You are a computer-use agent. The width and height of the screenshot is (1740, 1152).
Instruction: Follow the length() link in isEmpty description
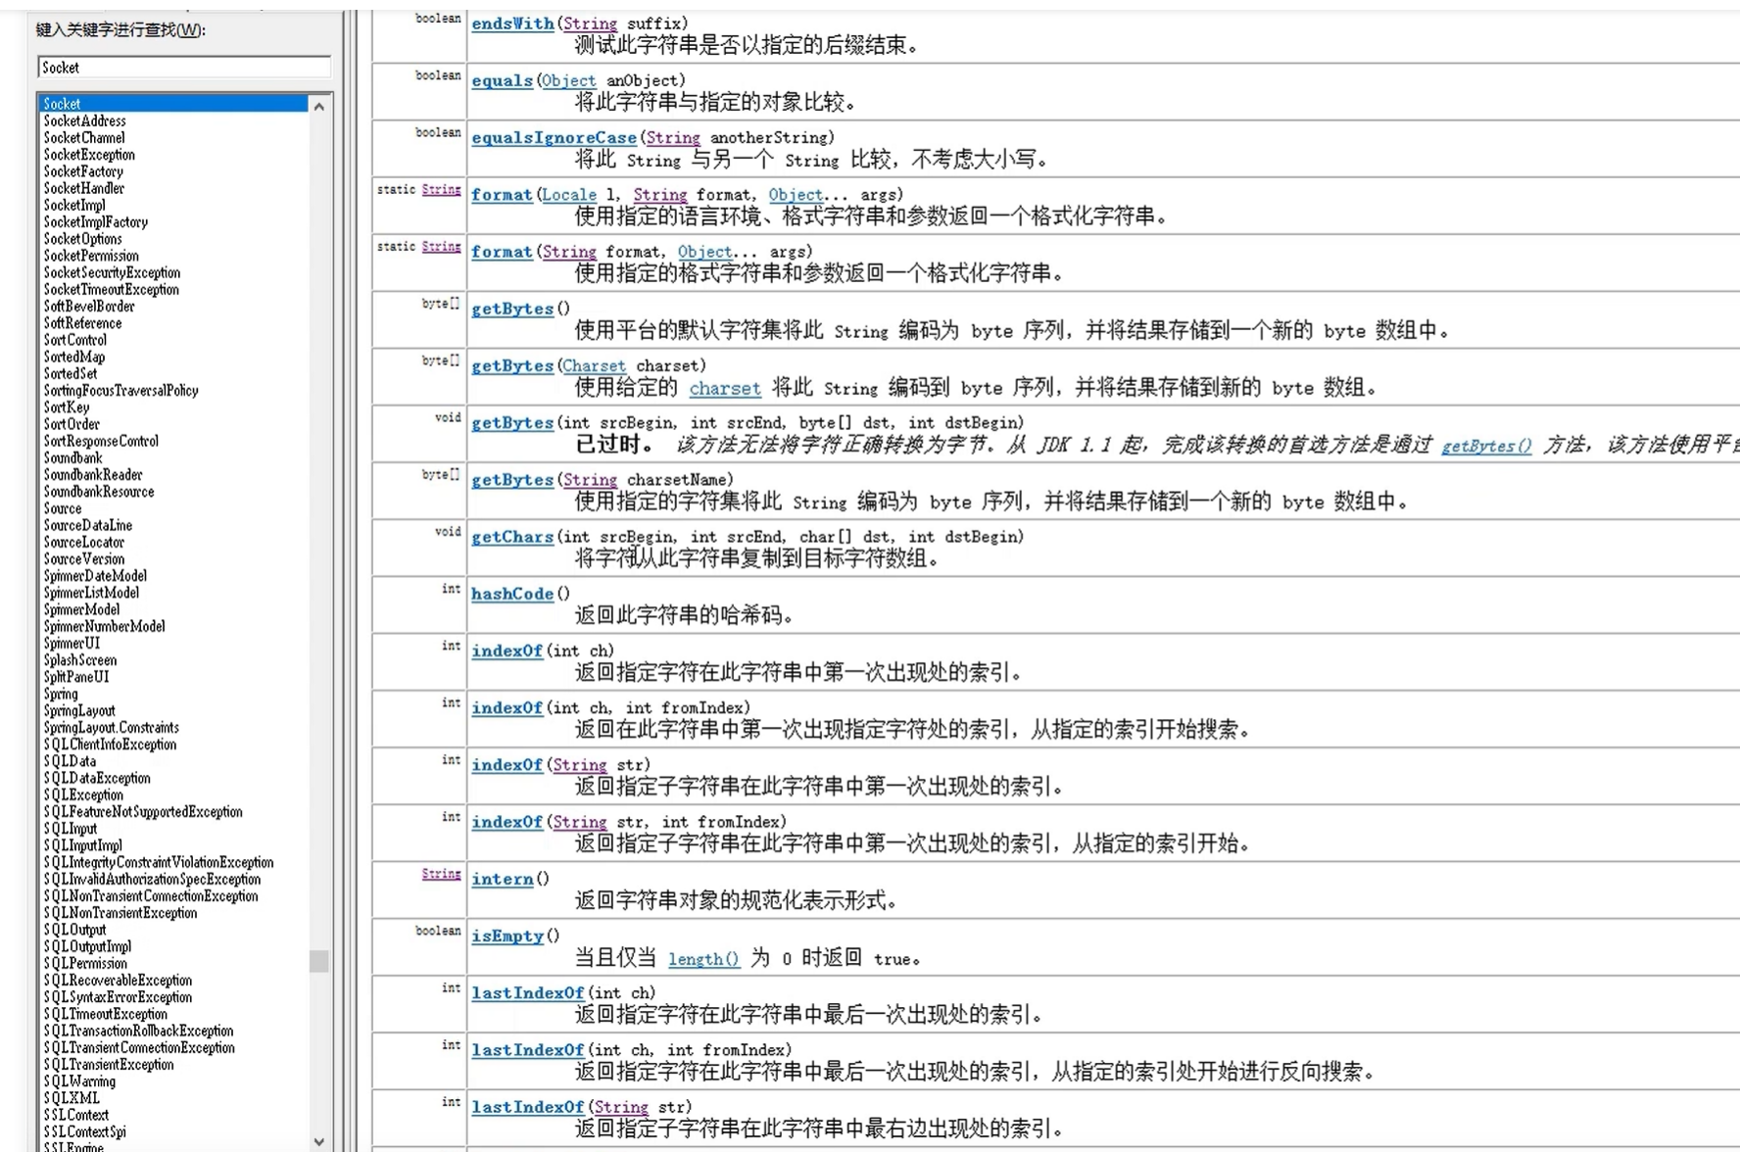click(703, 958)
